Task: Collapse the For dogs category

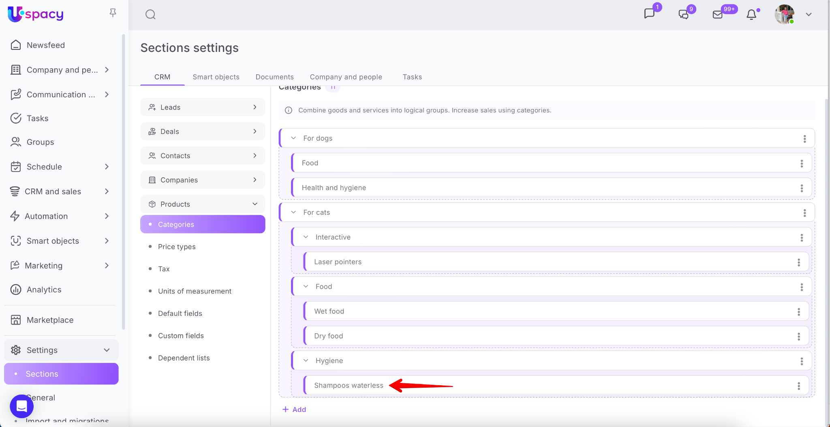Action: (x=293, y=138)
